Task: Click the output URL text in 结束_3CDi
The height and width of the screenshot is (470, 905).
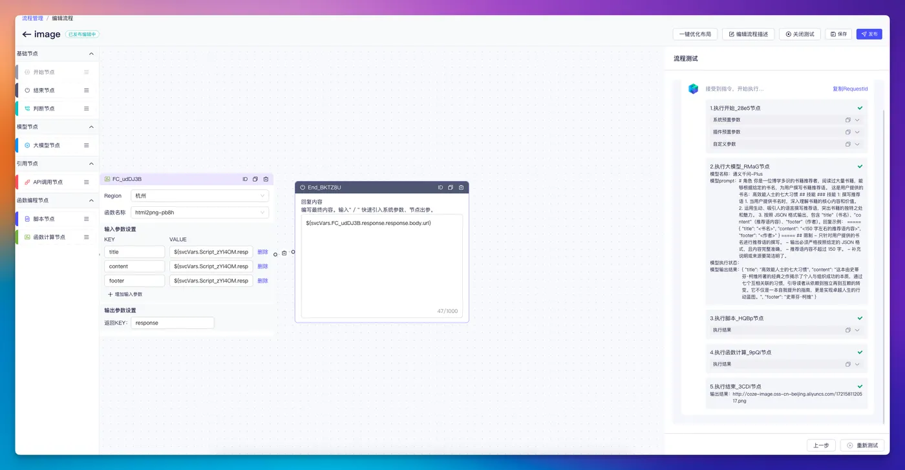Action: (797, 397)
